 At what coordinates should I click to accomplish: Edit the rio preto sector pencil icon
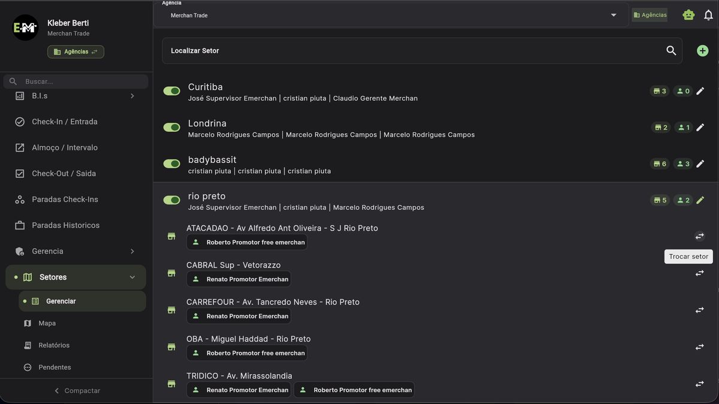(x=700, y=200)
